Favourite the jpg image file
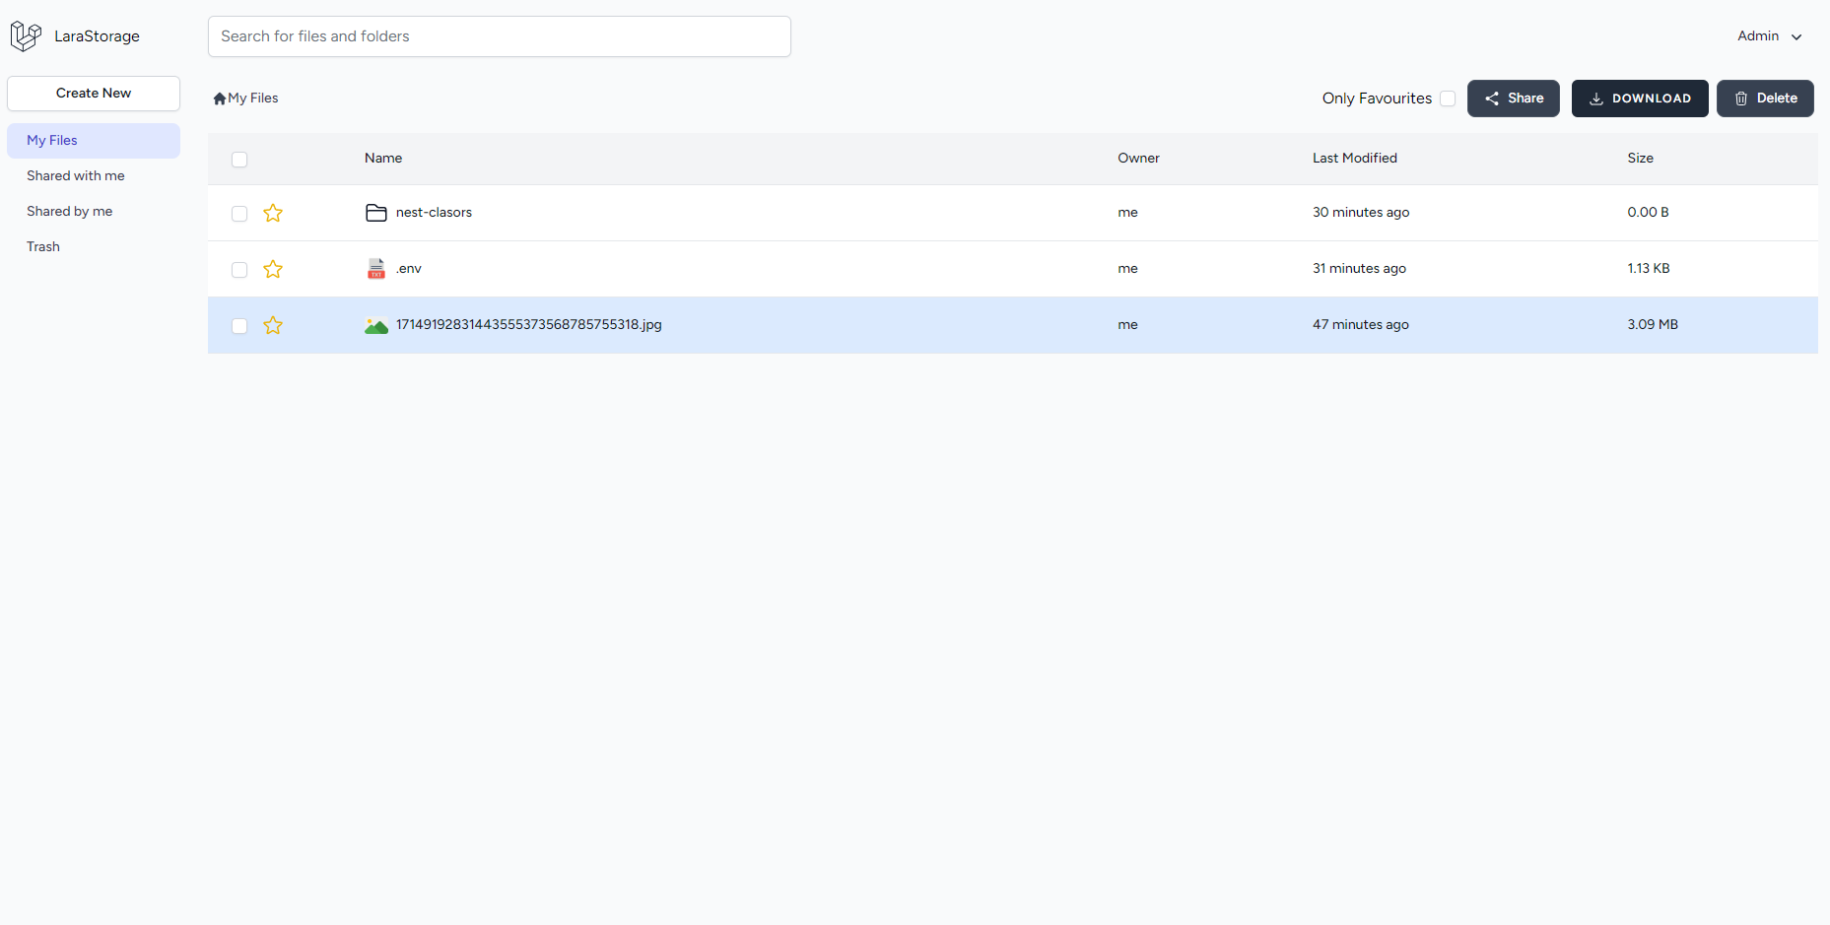This screenshot has height=925, width=1830. [273, 325]
